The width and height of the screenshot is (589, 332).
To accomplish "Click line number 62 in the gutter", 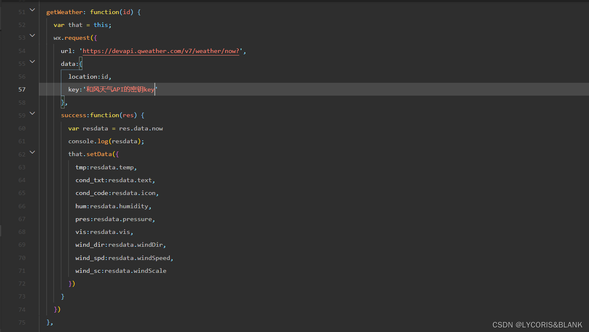I will [x=22, y=154].
